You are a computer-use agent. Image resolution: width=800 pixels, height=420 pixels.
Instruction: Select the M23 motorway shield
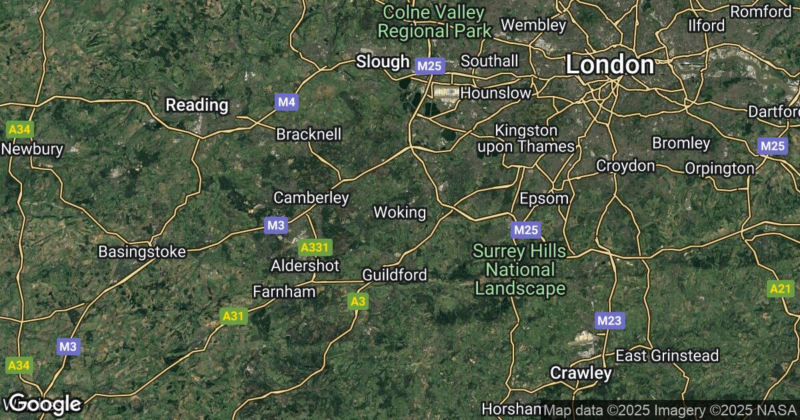(x=609, y=321)
